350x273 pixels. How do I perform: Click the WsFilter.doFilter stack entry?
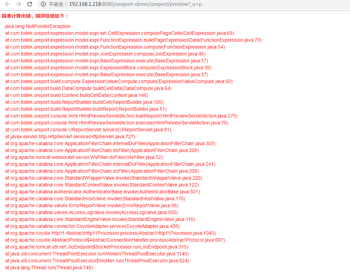tap(83, 157)
